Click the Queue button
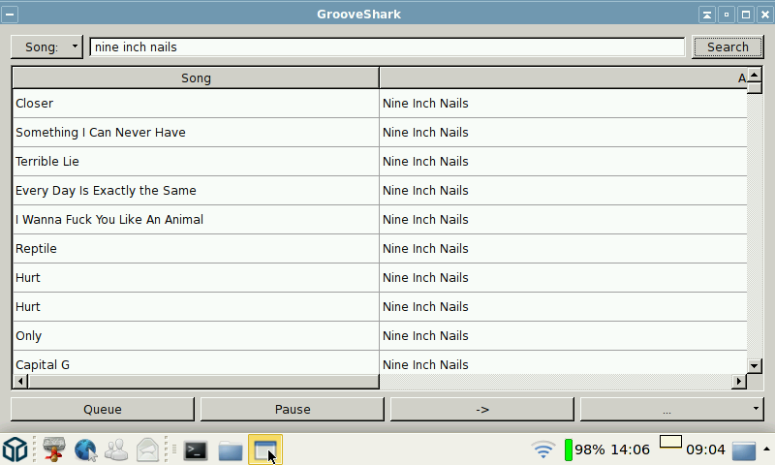This screenshot has height=465, width=775. [103, 409]
